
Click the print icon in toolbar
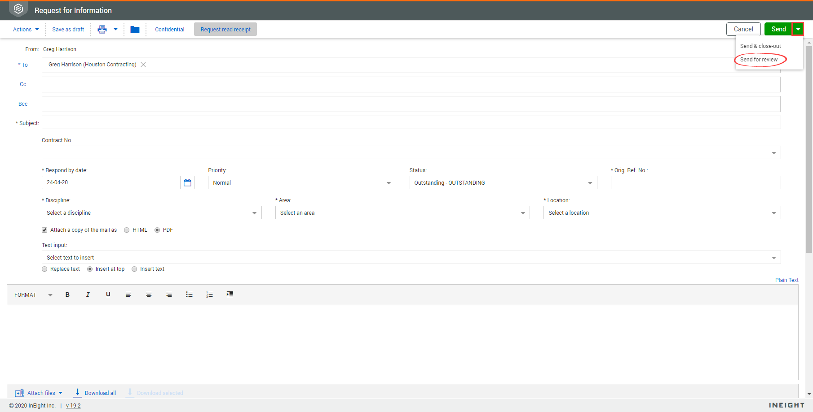(102, 30)
